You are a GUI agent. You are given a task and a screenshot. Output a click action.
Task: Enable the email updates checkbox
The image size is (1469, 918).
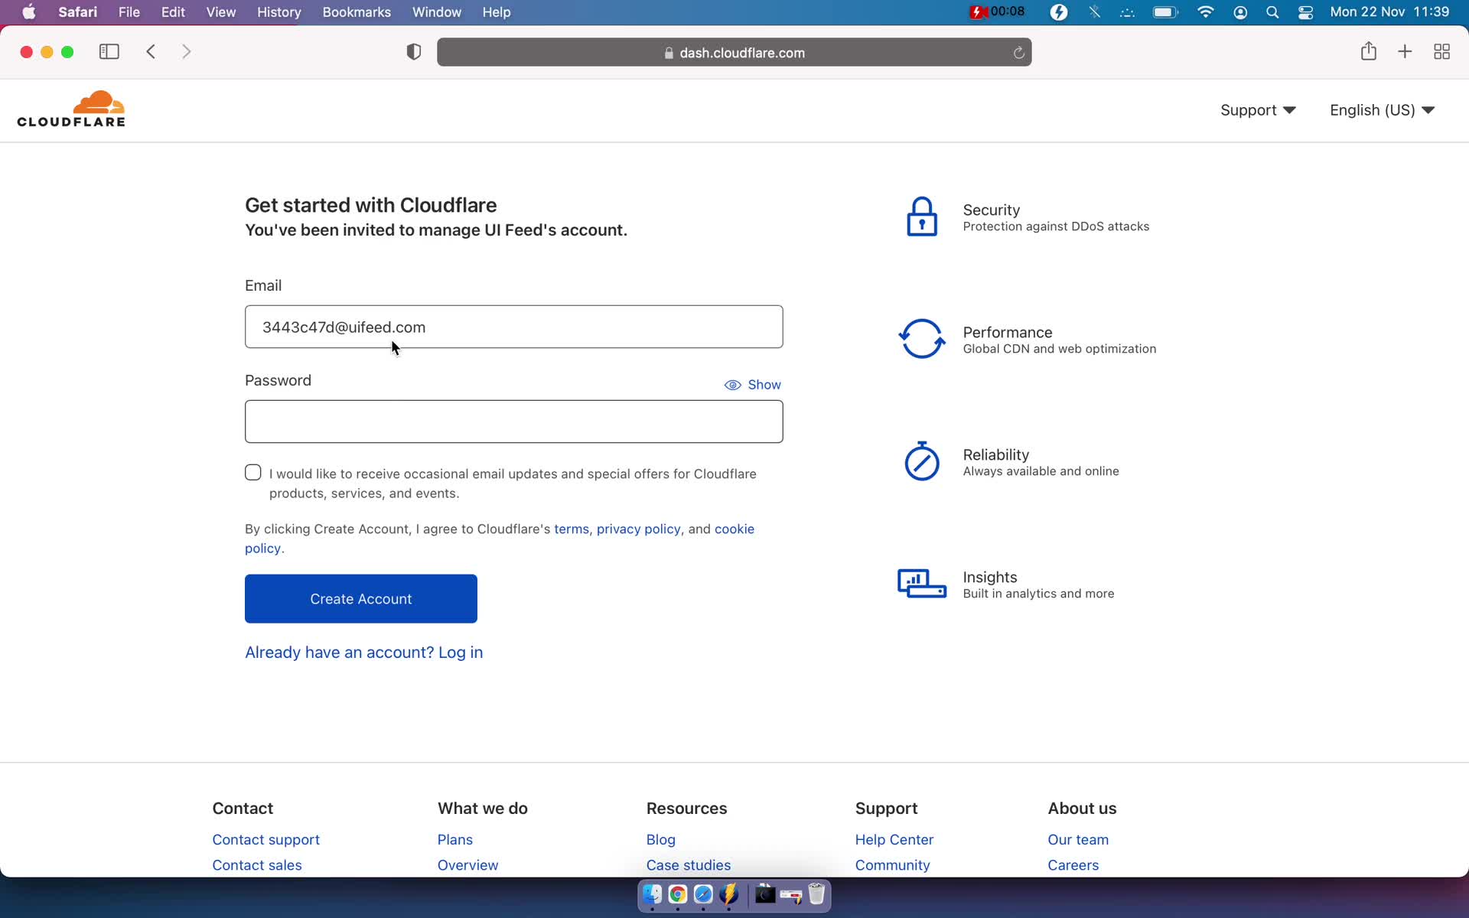253,473
